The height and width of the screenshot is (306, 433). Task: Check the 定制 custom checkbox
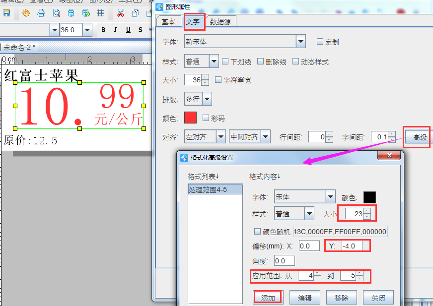click(319, 42)
